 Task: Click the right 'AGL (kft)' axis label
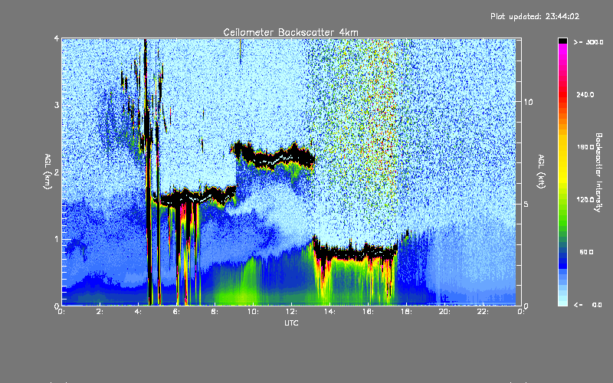[x=541, y=171]
